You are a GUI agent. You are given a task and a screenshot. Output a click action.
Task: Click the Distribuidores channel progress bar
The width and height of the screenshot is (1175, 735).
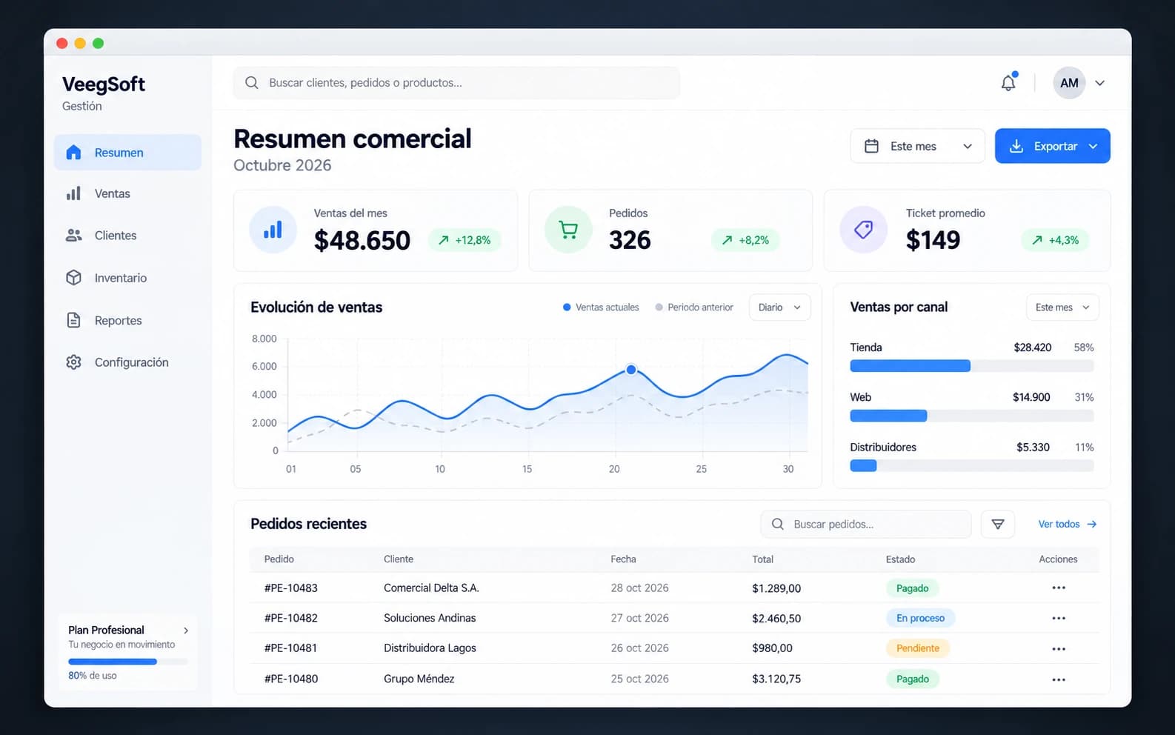point(971,466)
